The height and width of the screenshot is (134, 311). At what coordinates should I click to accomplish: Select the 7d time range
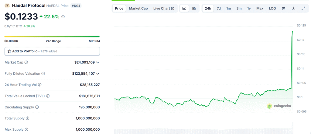pos(219,9)
